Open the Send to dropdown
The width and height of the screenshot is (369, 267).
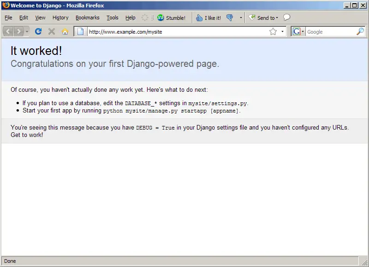[263, 18]
